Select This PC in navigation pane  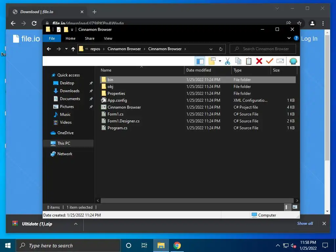tap(64, 143)
